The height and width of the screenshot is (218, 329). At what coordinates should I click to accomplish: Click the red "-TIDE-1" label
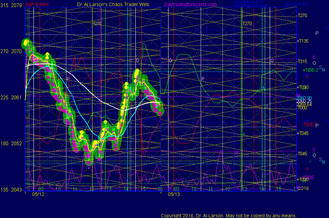pyautogui.click(x=309, y=124)
